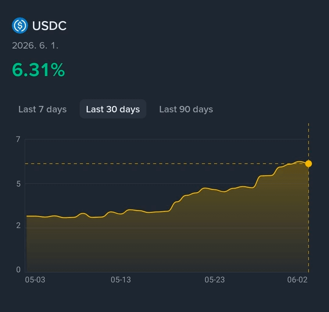Click the 05-13 x-axis date label
The image size is (329, 312).
pyautogui.click(x=121, y=280)
